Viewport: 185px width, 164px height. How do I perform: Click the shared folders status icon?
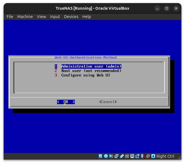coord(127,156)
